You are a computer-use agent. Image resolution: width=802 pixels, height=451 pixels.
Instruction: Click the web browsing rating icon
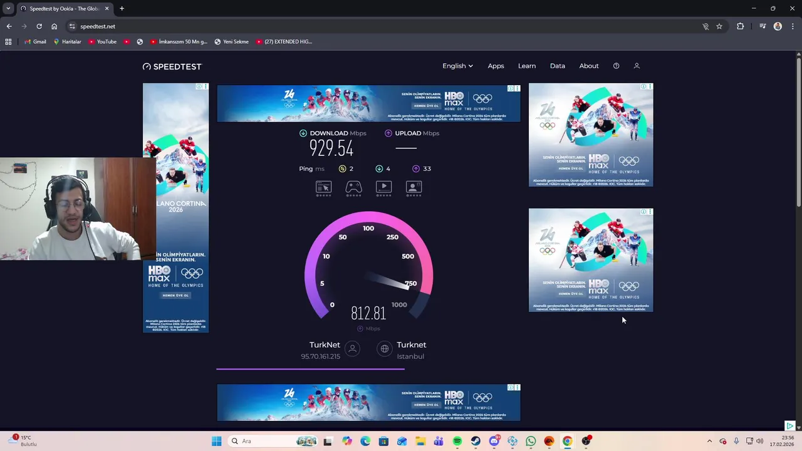point(323,187)
